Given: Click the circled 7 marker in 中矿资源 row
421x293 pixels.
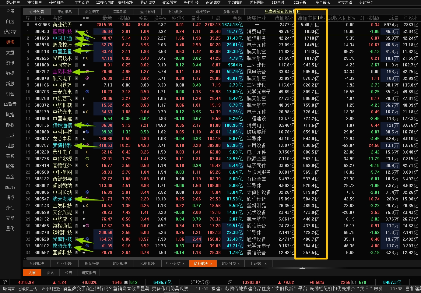Looking at the screenshot, I should click(x=87, y=159).
